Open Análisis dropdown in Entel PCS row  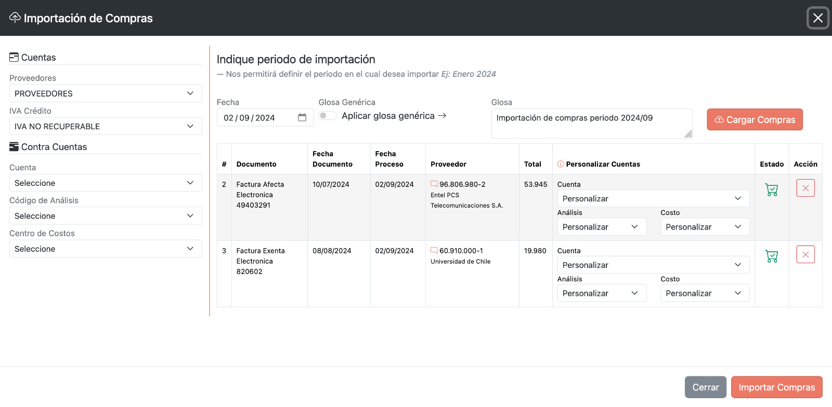pos(601,227)
